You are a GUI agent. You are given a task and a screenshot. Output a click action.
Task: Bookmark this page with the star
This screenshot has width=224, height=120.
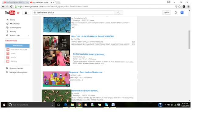(x=180, y=7)
